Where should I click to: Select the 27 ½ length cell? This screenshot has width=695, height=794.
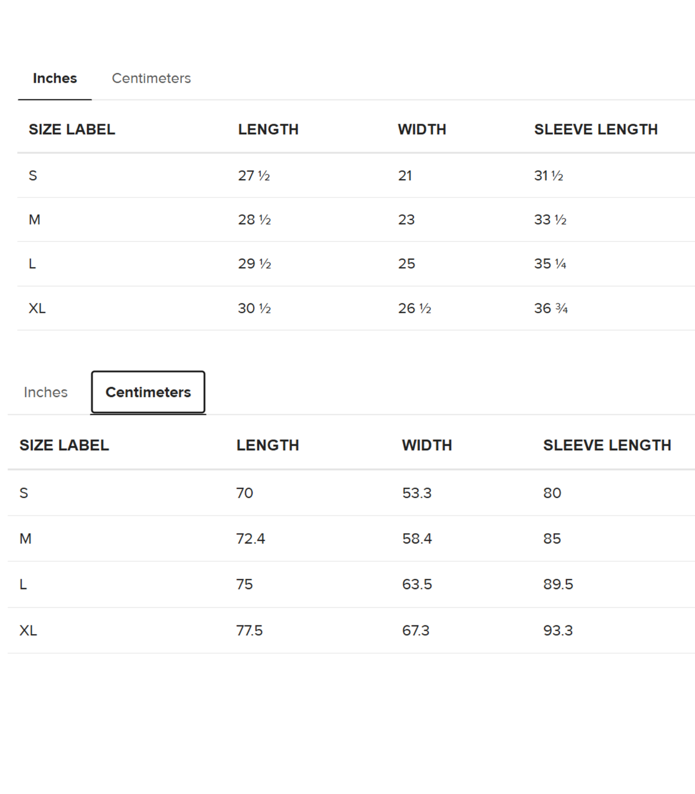pyautogui.click(x=254, y=175)
